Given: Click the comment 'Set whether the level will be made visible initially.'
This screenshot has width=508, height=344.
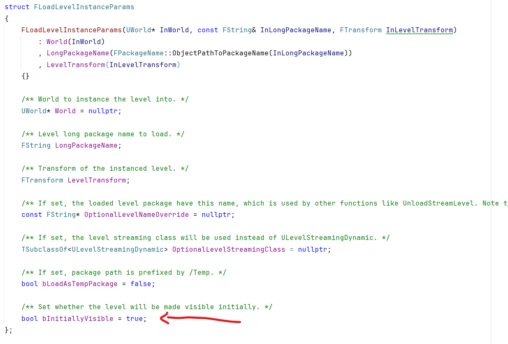Looking at the screenshot, I should [147, 307].
